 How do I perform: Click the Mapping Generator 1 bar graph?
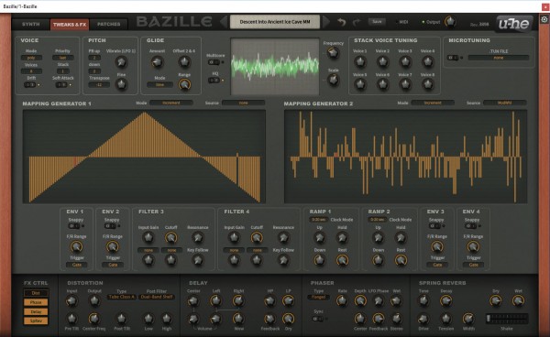click(x=144, y=157)
